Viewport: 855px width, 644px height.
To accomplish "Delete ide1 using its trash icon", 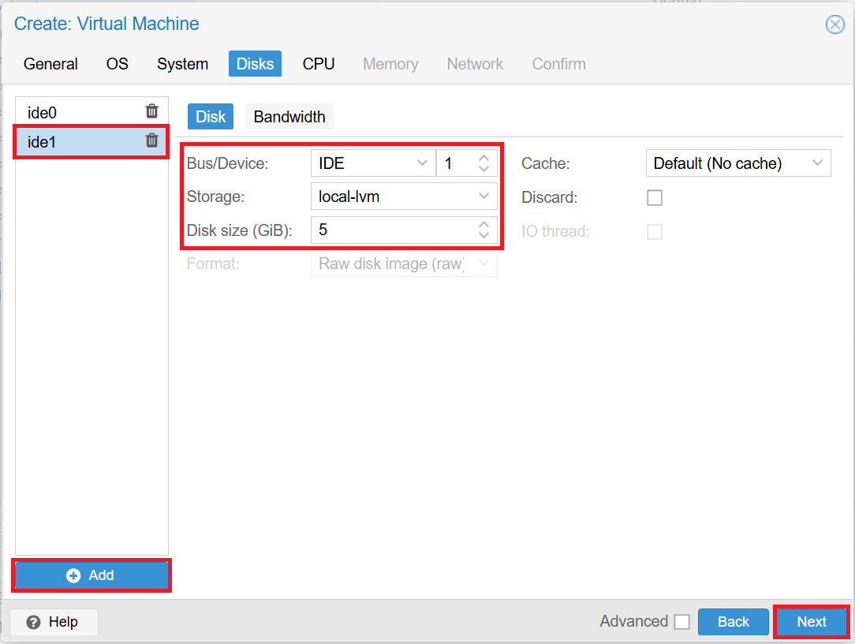I will 151,140.
